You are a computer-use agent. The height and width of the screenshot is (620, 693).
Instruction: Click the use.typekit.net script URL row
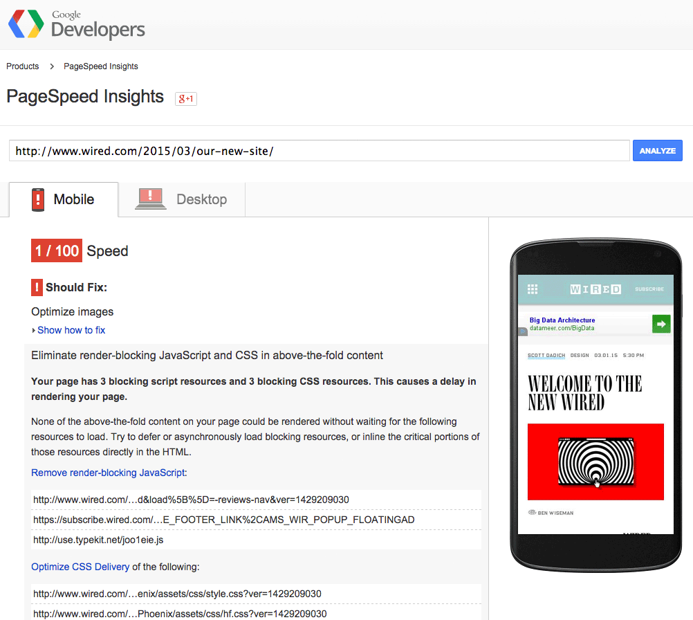tap(256, 540)
